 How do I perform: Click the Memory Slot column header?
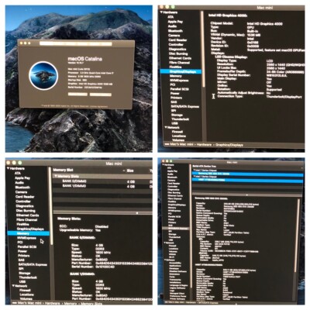click(x=63, y=170)
